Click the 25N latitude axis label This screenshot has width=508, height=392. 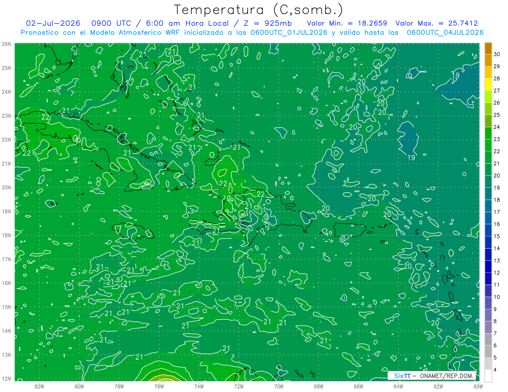[6, 68]
